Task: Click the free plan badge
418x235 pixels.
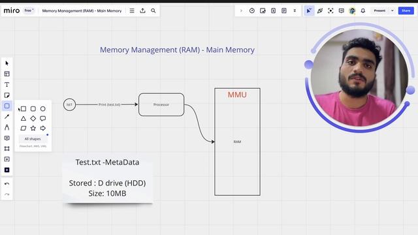Action: [29, 10]
